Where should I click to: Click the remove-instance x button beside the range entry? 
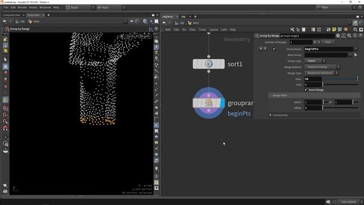(x=261, y=48)
